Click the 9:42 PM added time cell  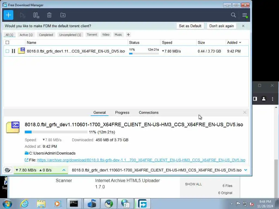tap(234, 51)
